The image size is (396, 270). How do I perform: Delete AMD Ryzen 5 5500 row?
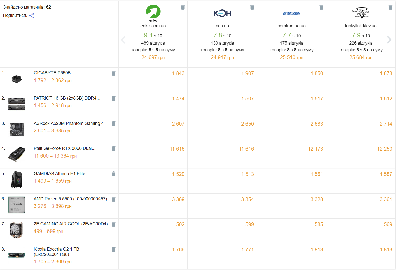[x=114, y=199]
